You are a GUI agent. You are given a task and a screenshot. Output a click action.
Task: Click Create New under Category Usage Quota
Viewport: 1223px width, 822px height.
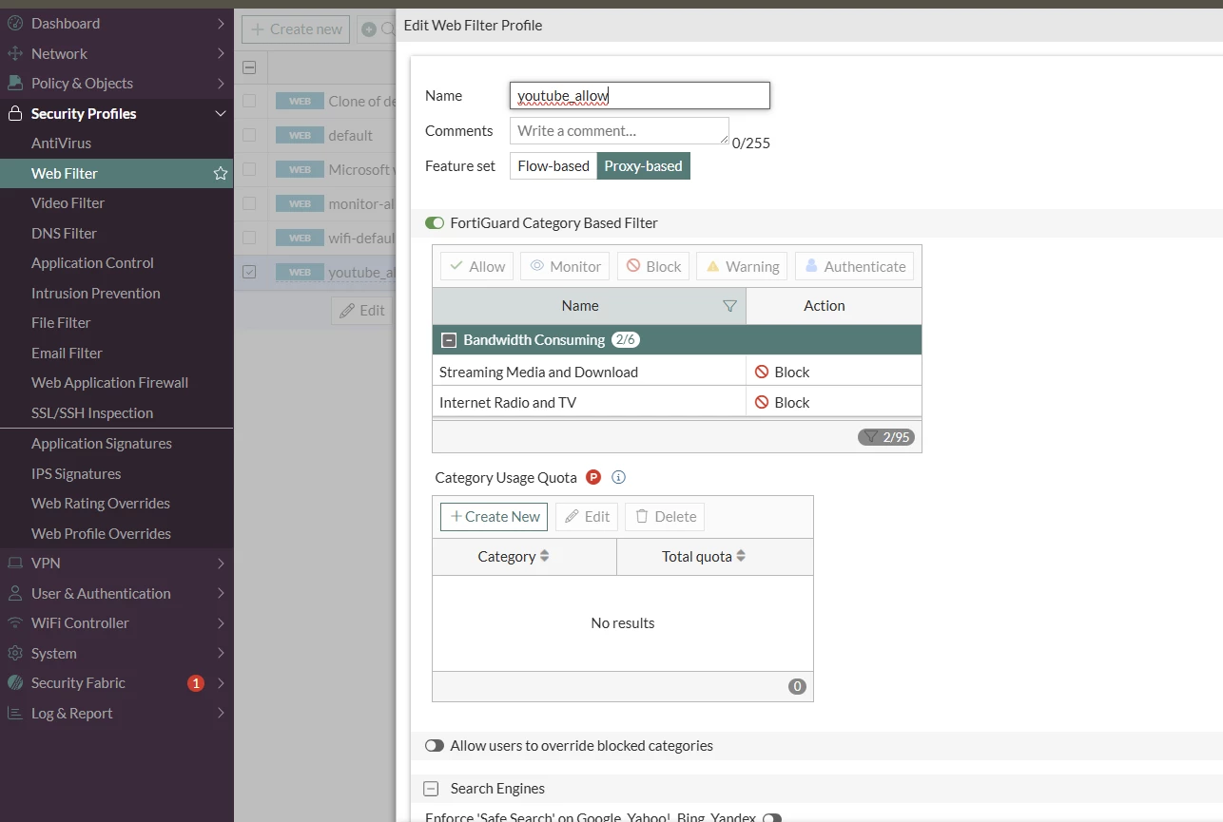[x=494, y=516]
